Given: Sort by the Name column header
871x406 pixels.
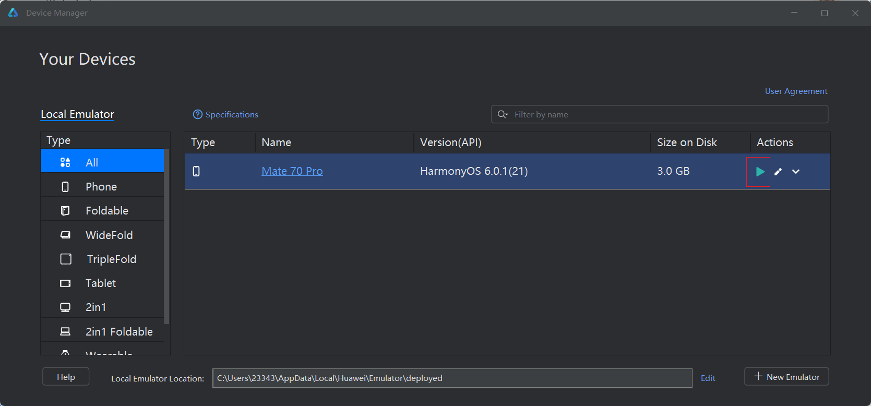Looking at the screenshot, I should [335, 142].
